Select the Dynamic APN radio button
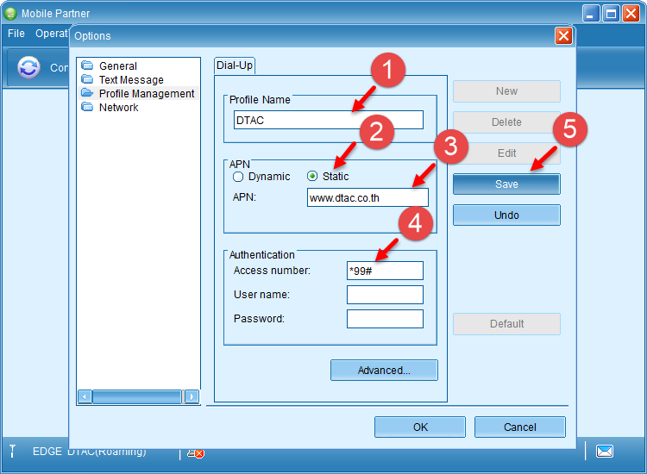 coord(238,177)
